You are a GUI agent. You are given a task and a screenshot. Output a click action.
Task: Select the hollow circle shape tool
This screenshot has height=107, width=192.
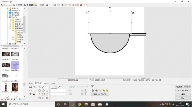43,91
